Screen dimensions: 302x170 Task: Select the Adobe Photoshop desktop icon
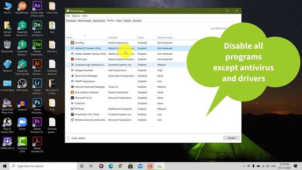(37, 106)
